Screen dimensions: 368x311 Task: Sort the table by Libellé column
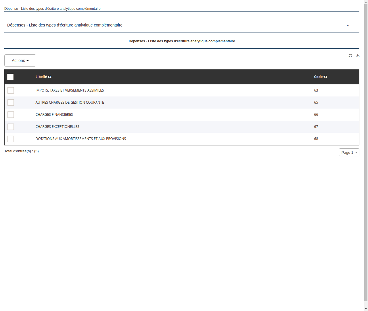tap(49, 77)
